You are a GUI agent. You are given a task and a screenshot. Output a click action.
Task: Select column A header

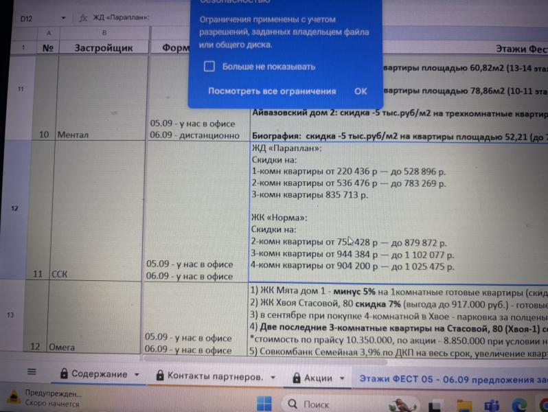tap(49, 33)
